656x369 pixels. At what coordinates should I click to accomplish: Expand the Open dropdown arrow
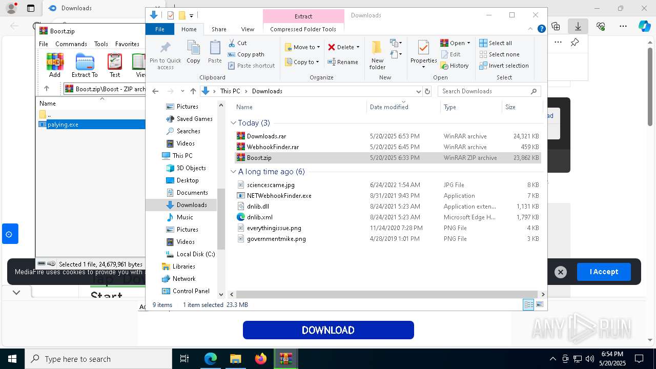(468, 43)
